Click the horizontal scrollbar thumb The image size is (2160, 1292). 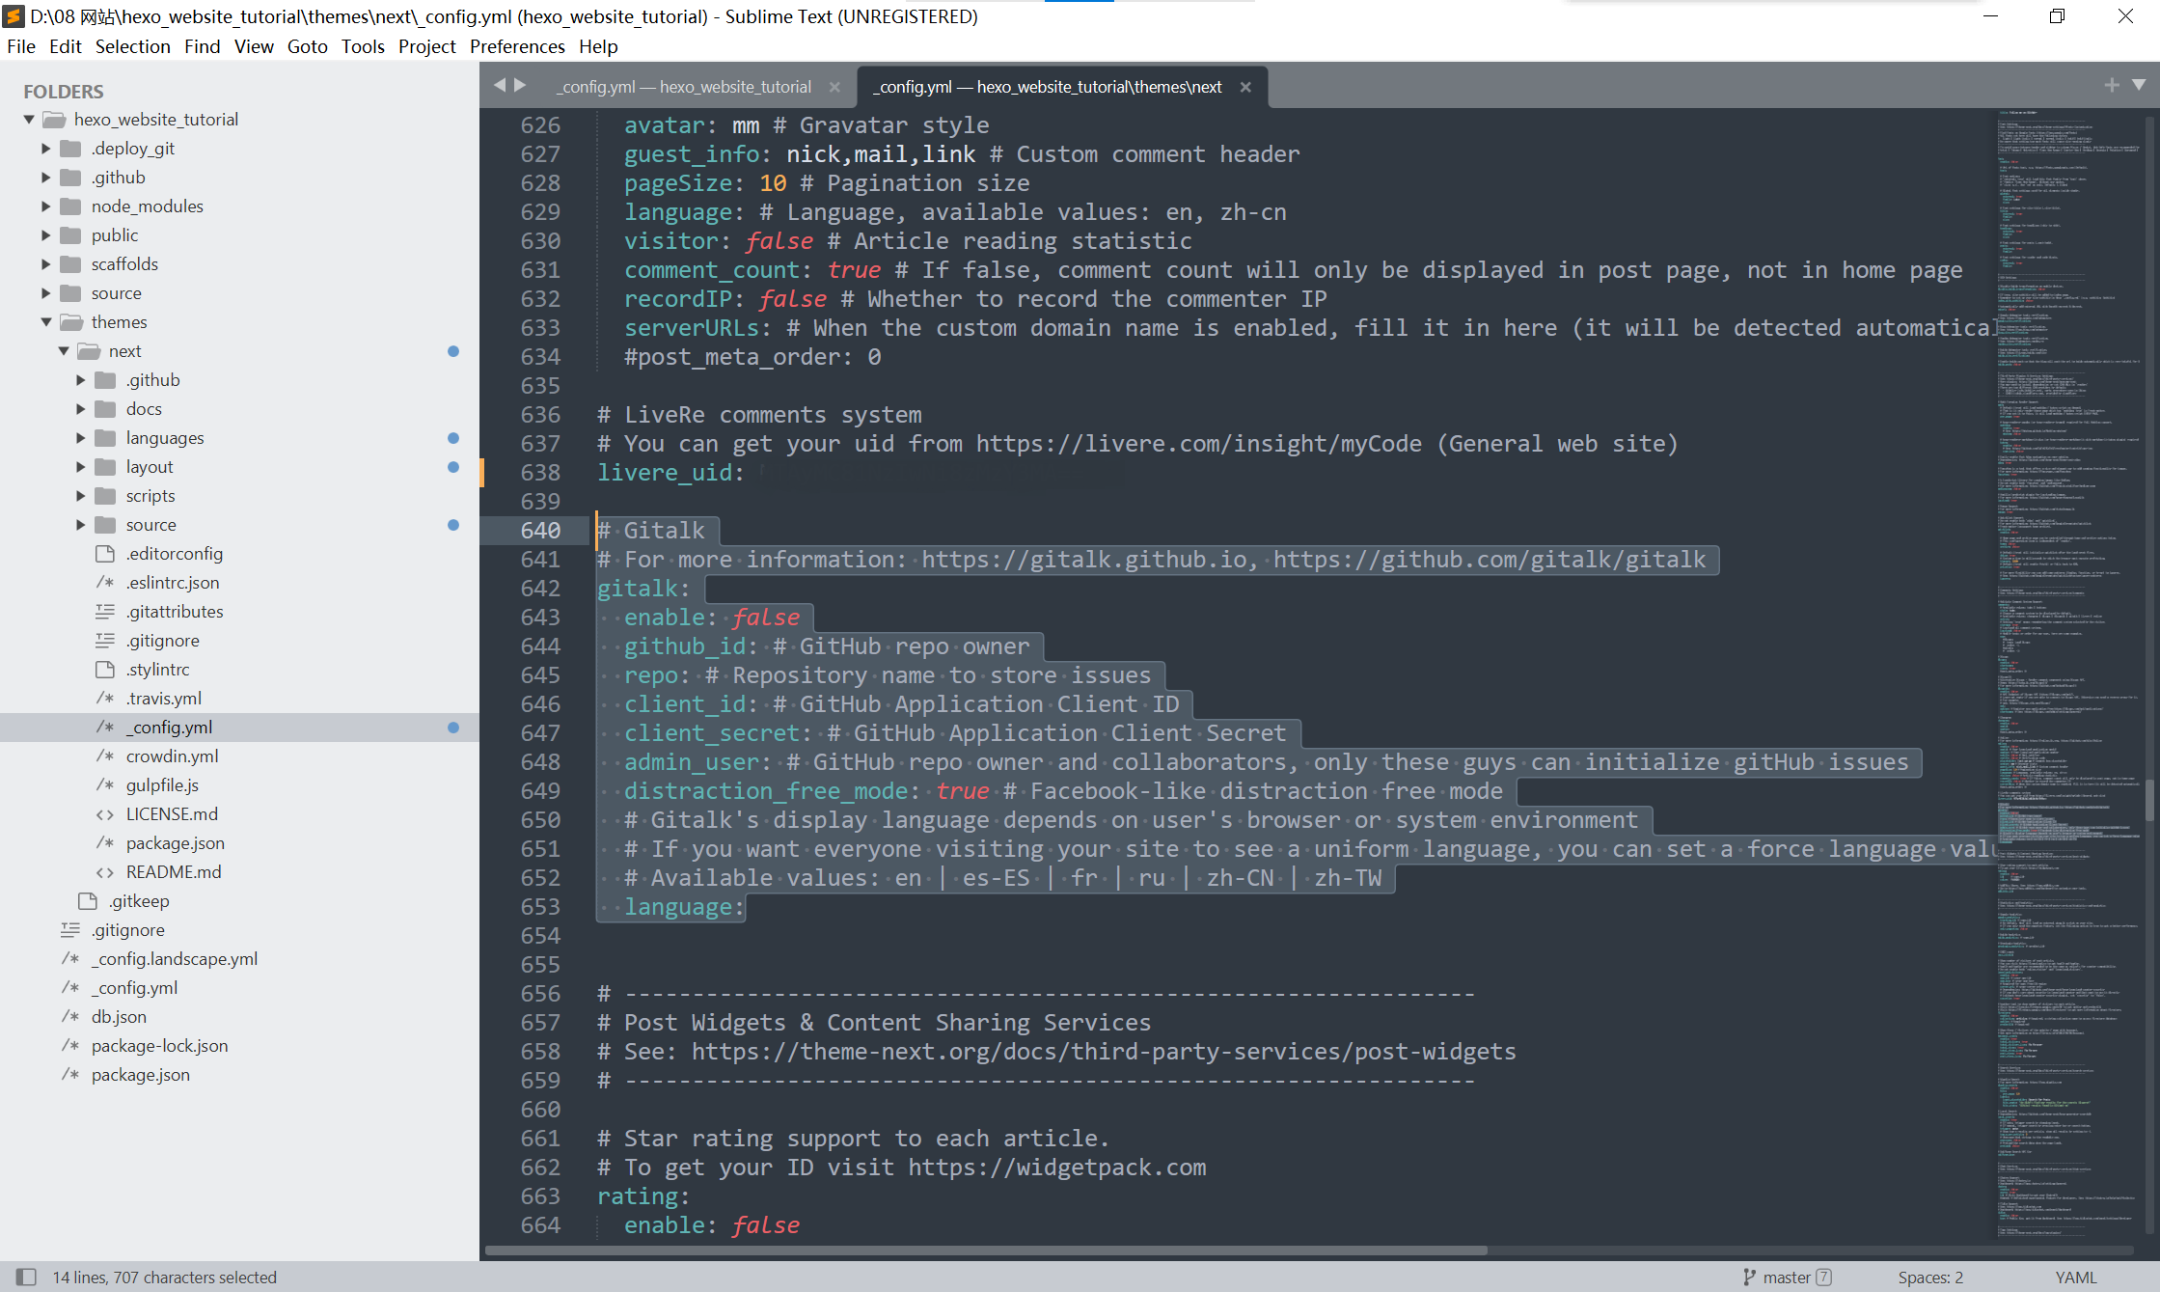(984, 1251)
